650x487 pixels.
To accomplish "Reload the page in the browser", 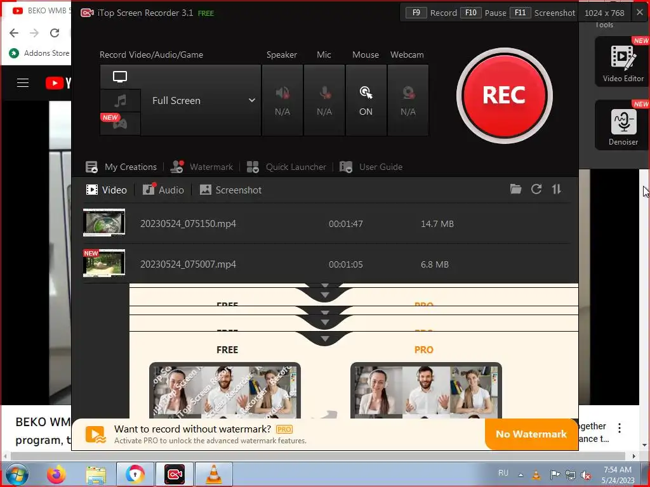I will 55,33.
